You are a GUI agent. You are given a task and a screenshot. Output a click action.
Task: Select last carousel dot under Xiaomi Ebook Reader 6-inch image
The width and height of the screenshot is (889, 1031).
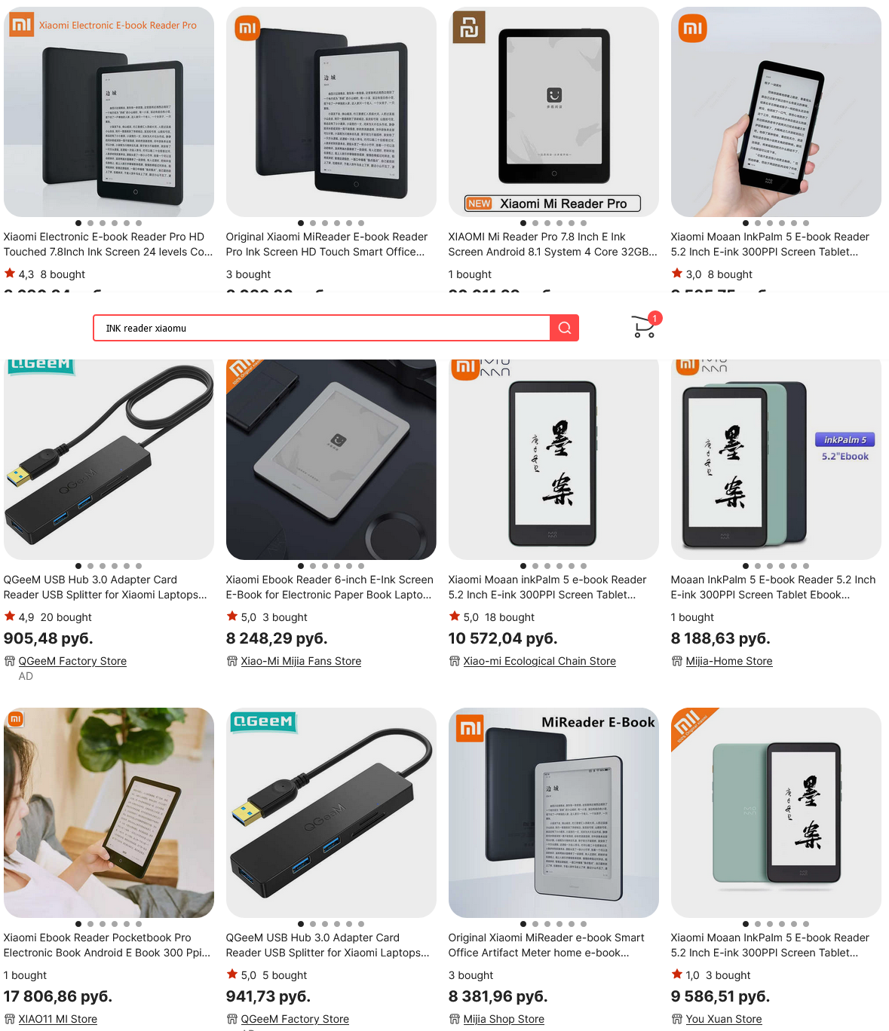click(x=361, y=566)
